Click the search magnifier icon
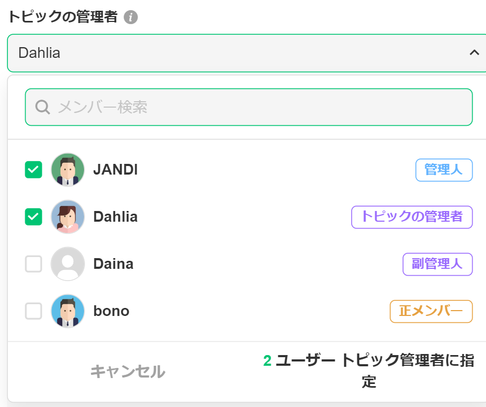Screen dimensions: 486x407 tap(43, 107)
